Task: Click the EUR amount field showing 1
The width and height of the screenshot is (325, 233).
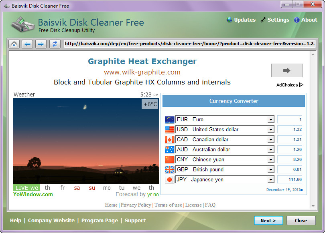Action: pos(290,119)
